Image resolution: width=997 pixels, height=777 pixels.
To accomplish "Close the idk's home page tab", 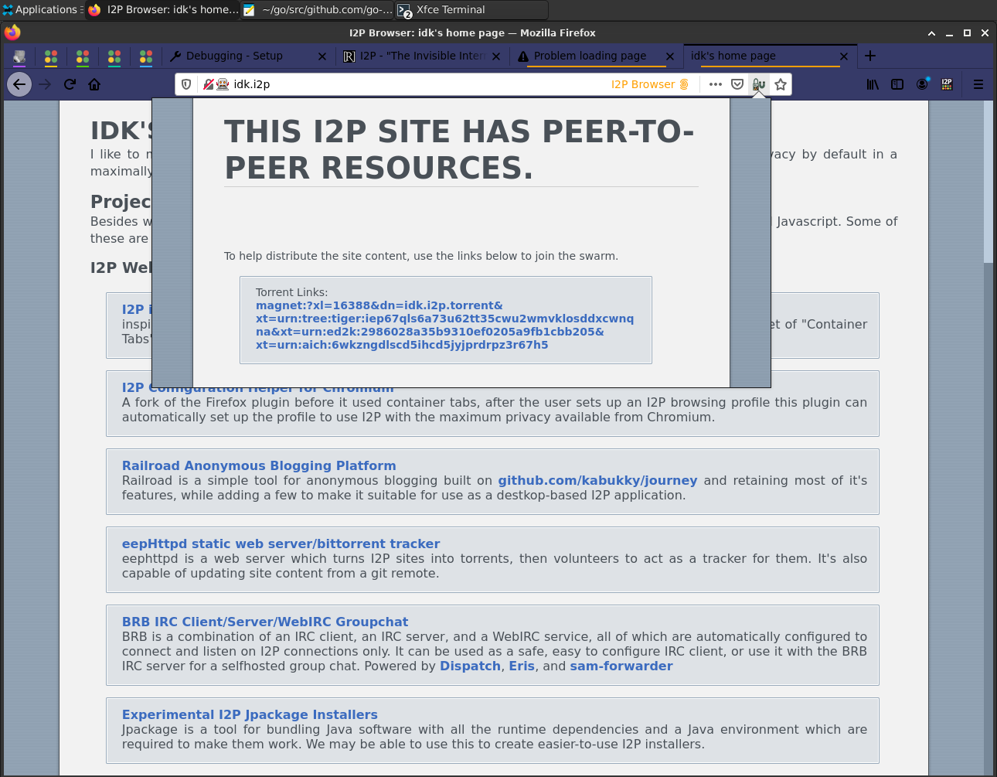I will click(x=844, y=56).
